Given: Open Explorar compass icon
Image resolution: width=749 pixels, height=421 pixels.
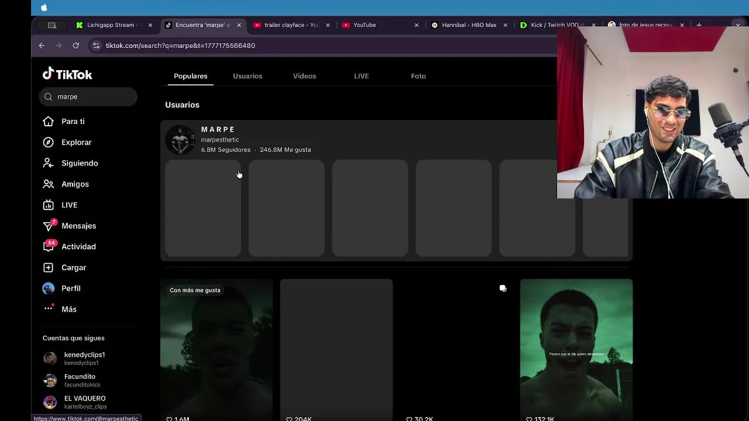Looking at the screenshot, I should click(x=49, y=142).
